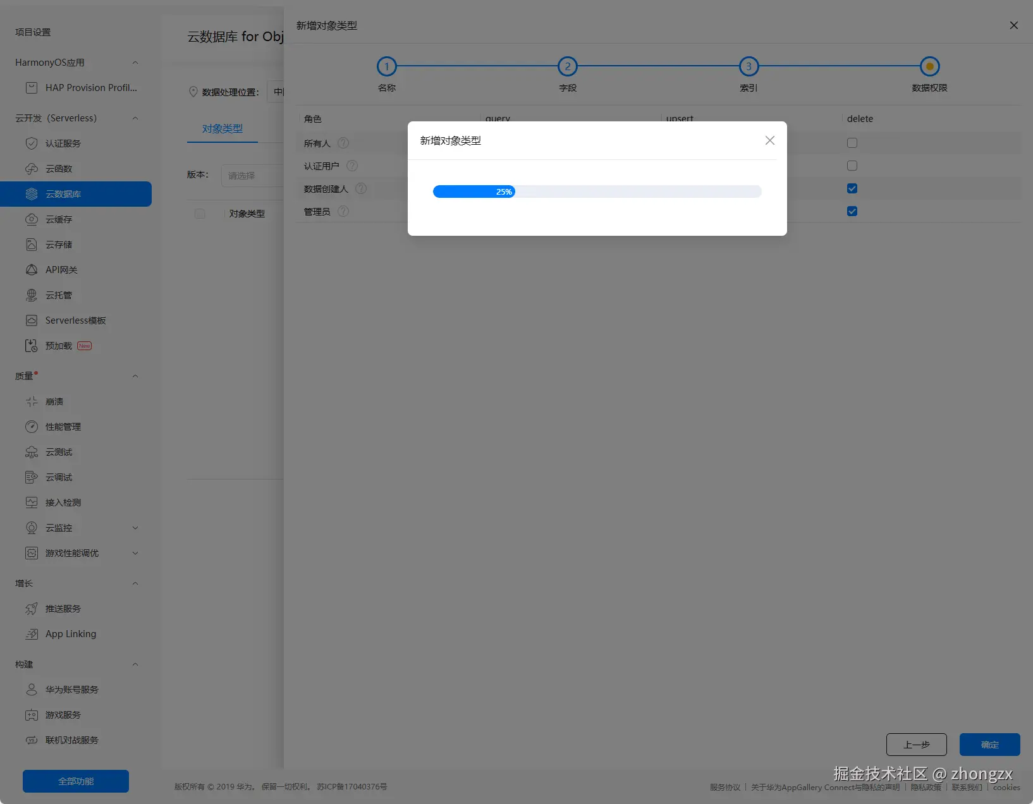Click the 游戏性能调优 icon

[31, 553]
